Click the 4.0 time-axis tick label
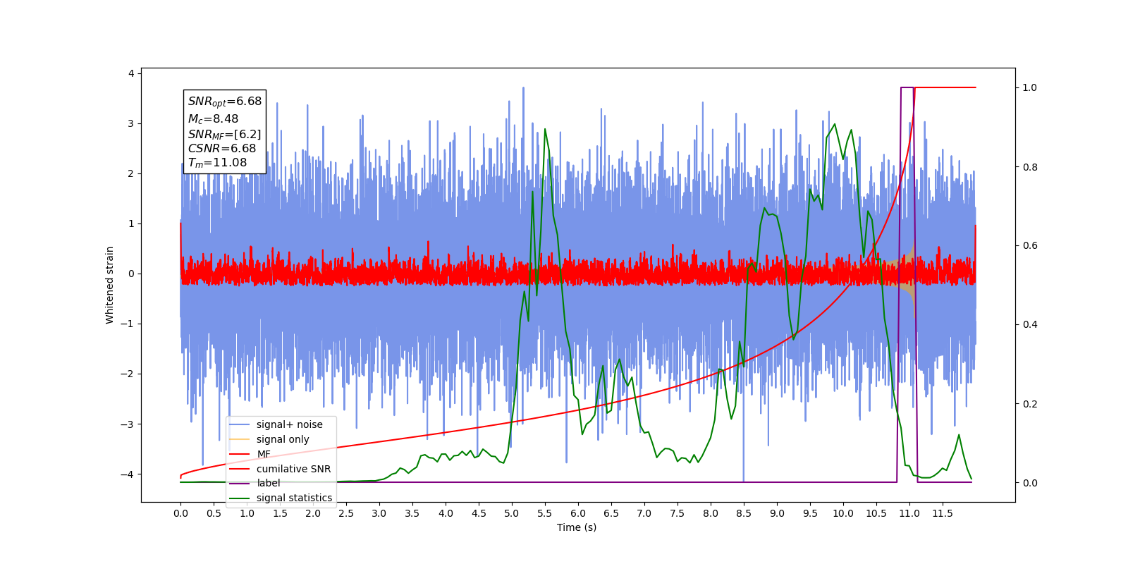 click(446, 513)
